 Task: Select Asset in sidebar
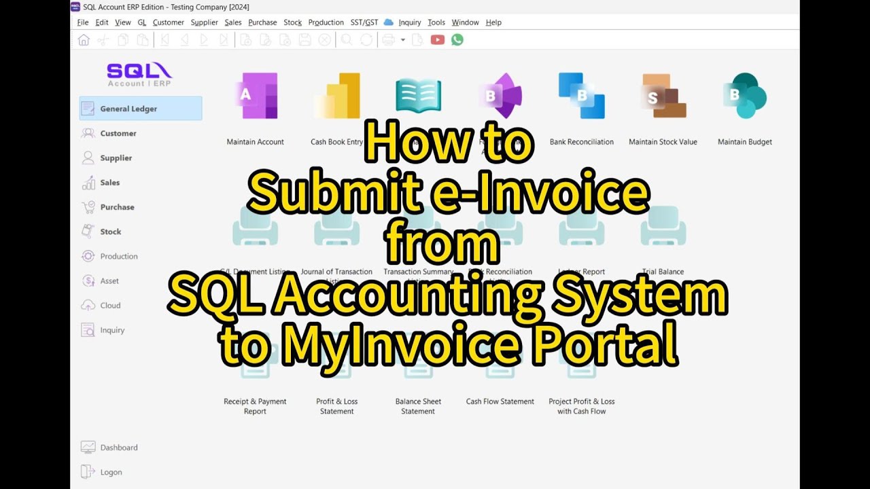(x=109, y=280)
